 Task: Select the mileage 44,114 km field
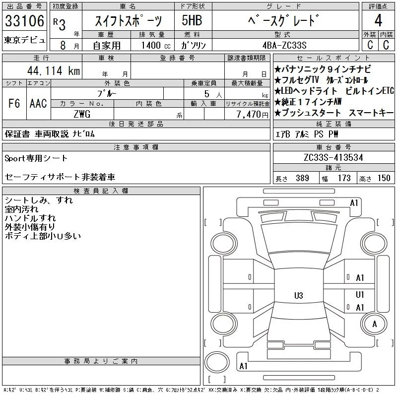[x=42, y=70]
